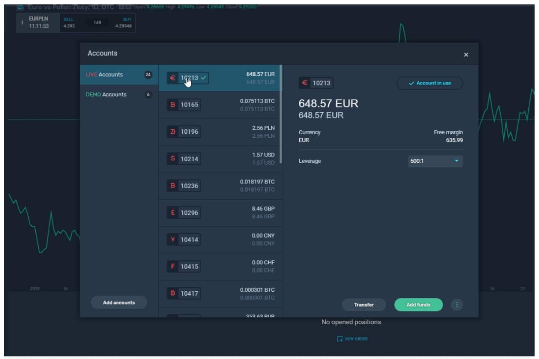Click the account list scrollbar

281,114
